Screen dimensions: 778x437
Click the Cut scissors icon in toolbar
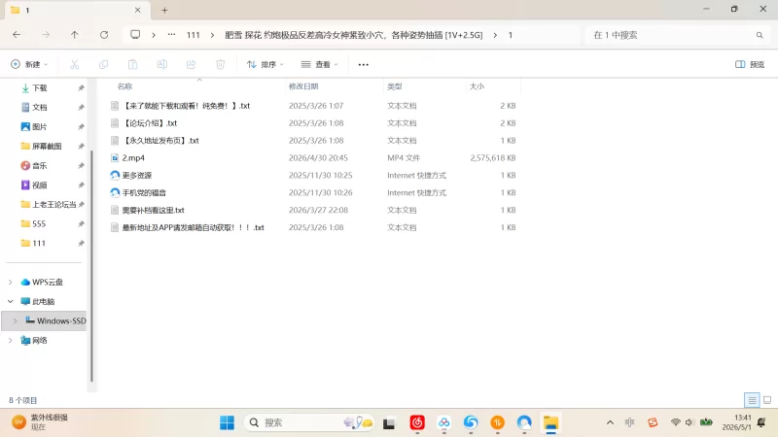pos(75,64)
